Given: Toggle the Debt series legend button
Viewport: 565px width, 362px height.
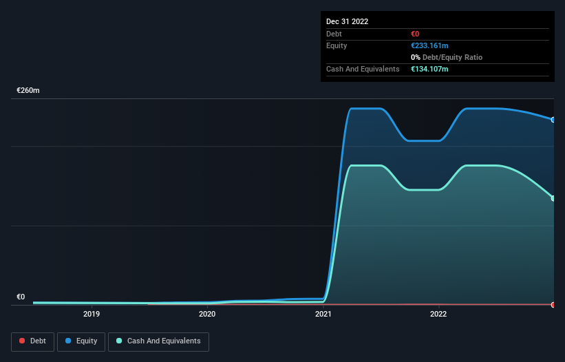Looking at the screenshot, I should tap(32, 341).
